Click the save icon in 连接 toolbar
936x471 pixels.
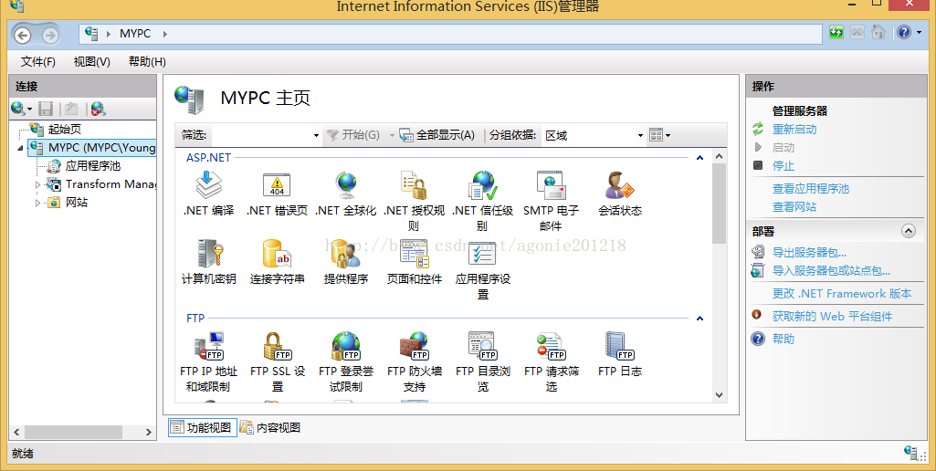46,109
